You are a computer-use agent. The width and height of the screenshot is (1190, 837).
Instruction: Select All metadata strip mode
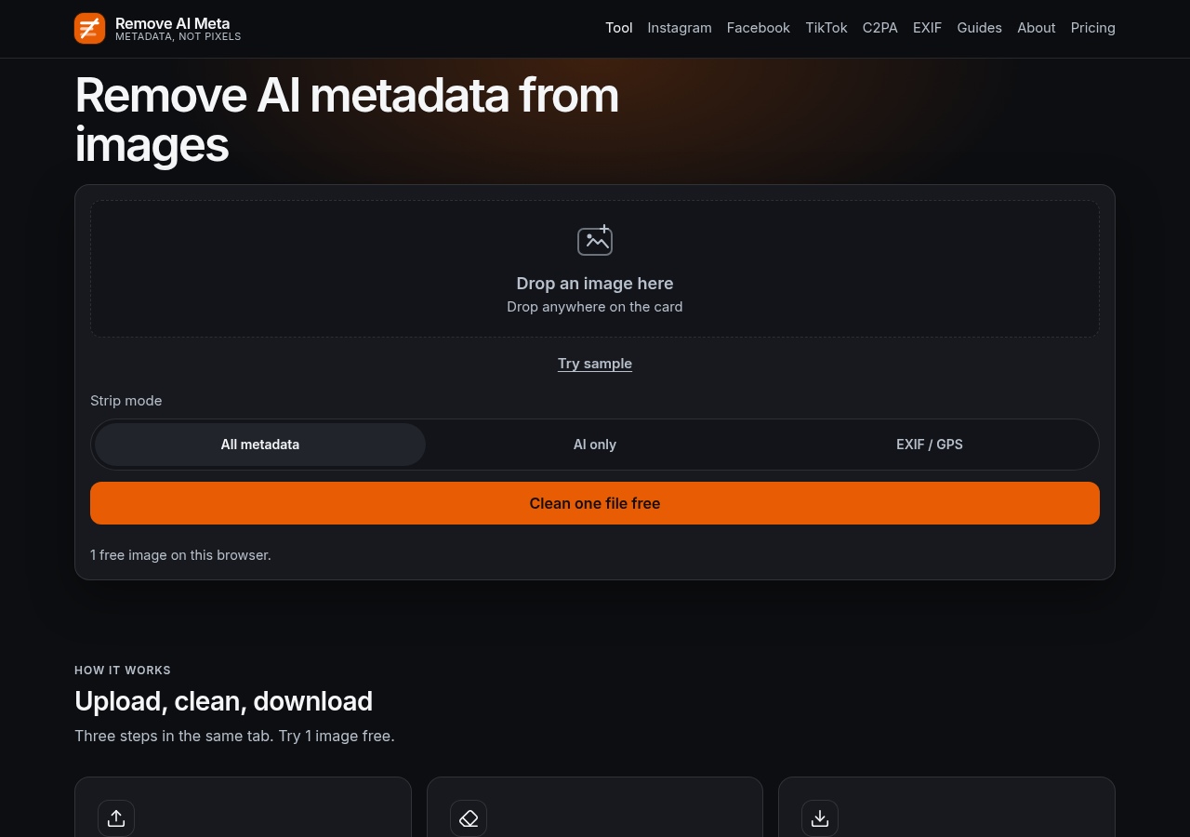260,445
